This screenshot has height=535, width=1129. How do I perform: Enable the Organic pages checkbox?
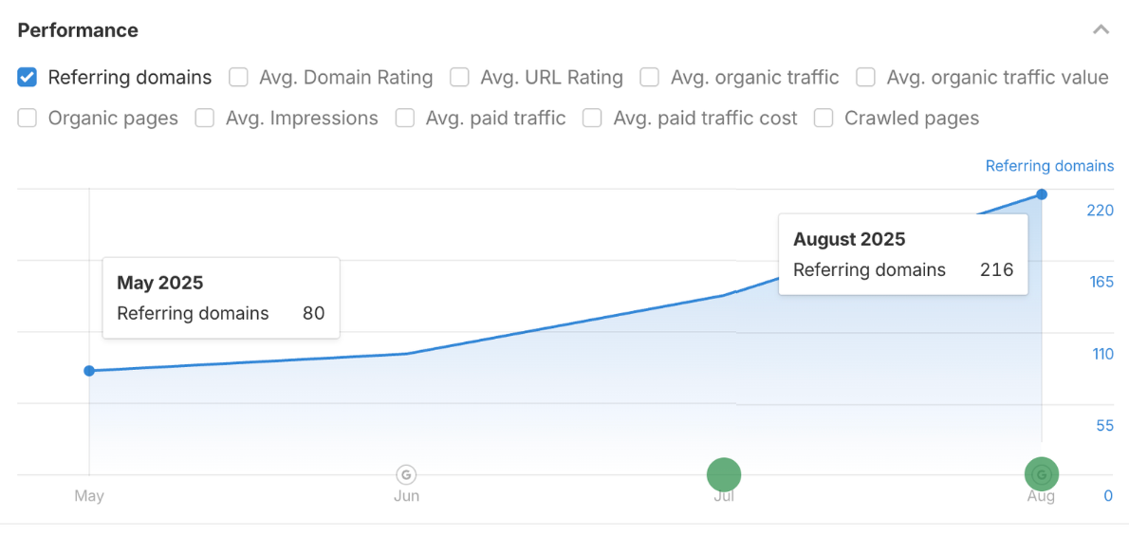tap(28, 118)
